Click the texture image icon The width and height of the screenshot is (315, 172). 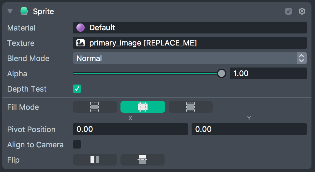click(80, 43)
